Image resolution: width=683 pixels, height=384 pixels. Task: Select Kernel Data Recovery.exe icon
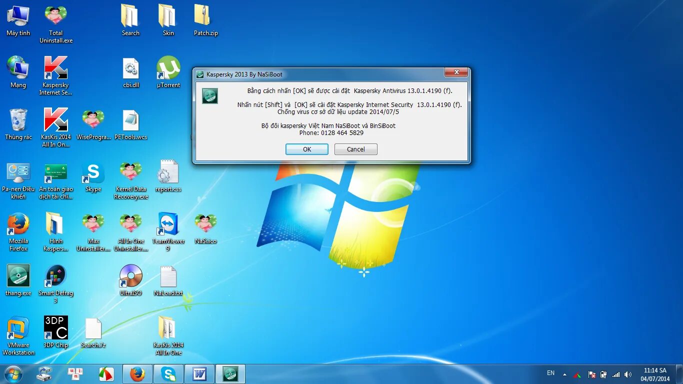[130, 180]
